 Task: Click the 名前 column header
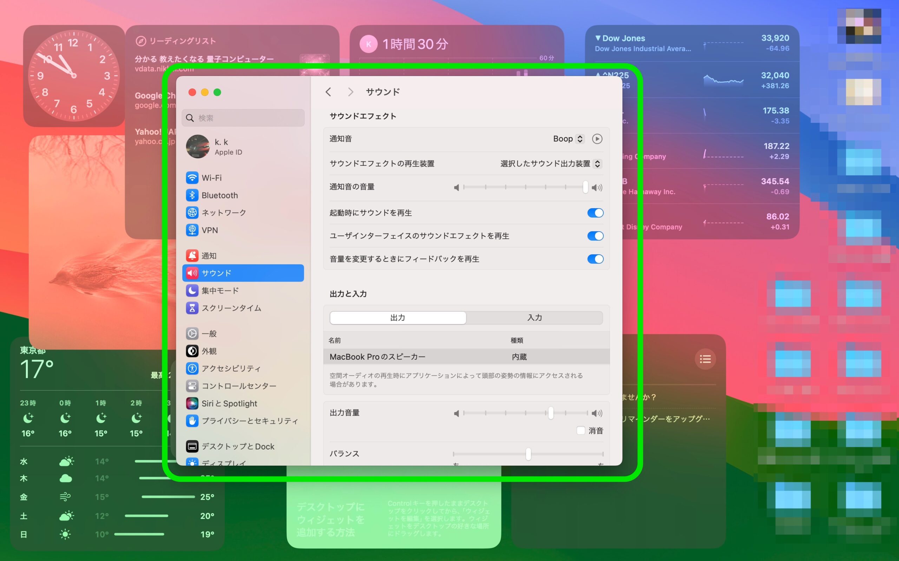[x=335, y=340]
